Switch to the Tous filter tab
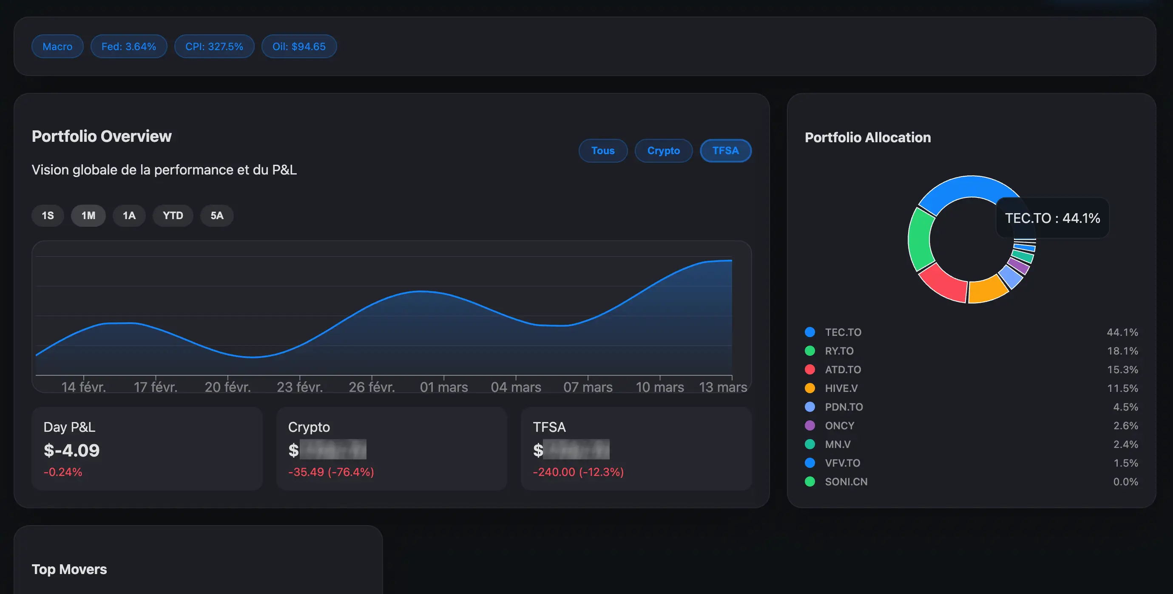 [x=602, y=151]
